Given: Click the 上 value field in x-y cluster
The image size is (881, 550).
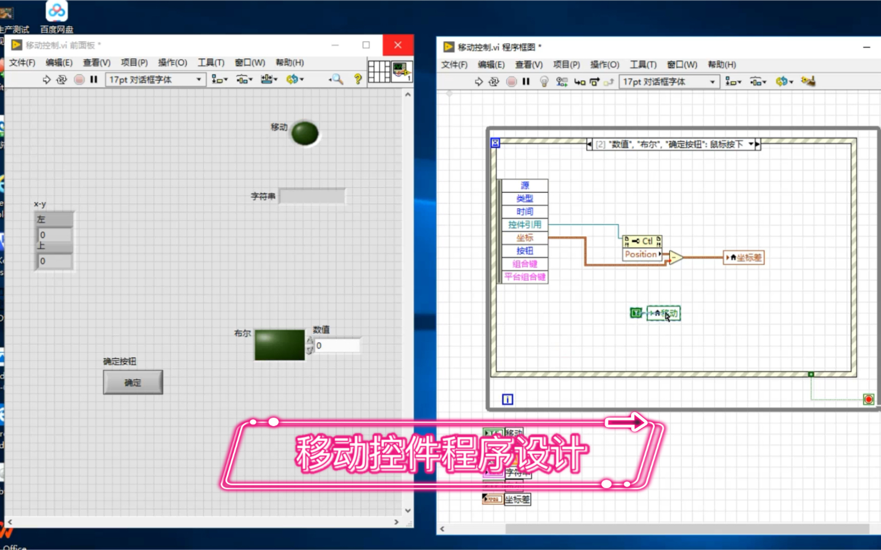Looking at the screenshot, I should click(x=55, y=261).
